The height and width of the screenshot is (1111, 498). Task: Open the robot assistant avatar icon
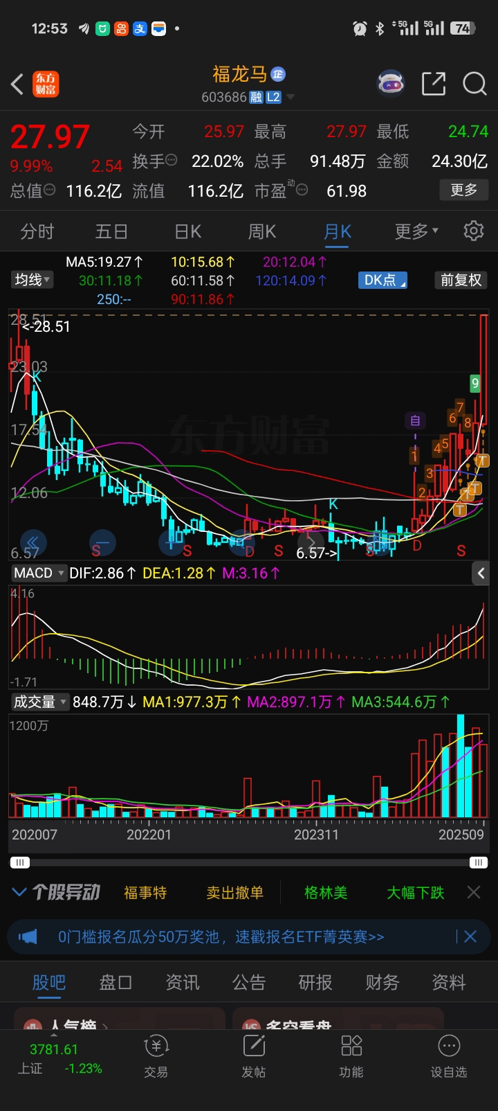coord(391,84)
